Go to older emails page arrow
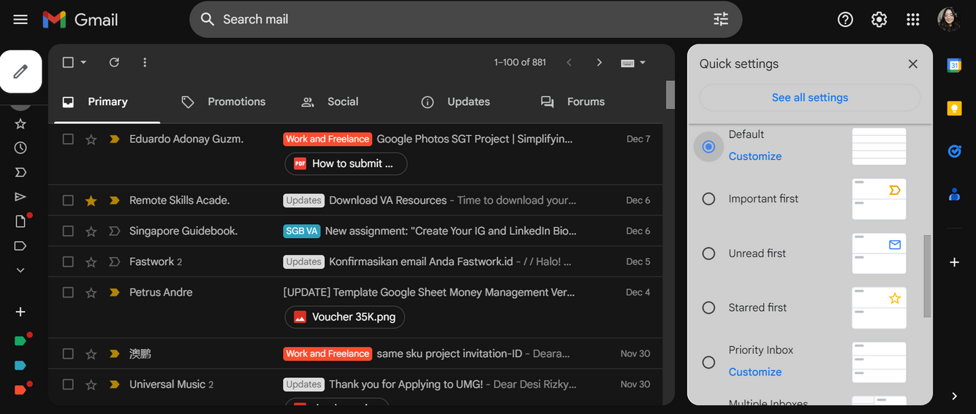This screenshot has width=976, height=414. pyautogui.click(x=599, y=63)
